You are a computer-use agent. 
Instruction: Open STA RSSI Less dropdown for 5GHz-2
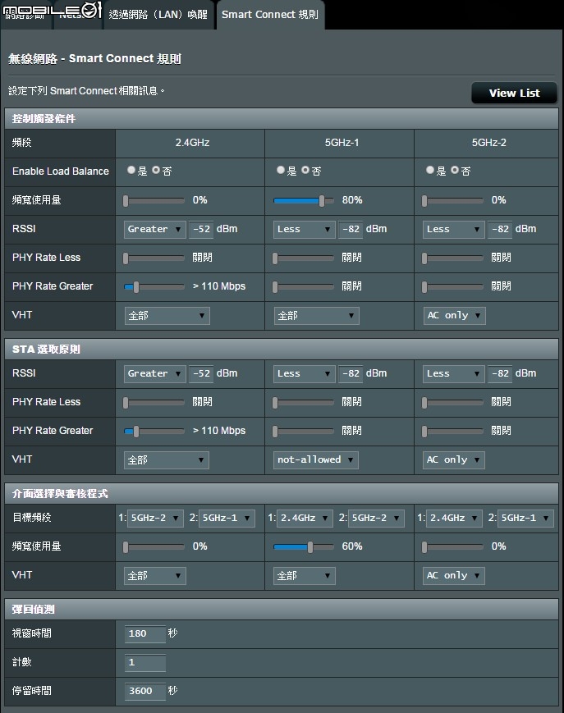click(x=453, y=374)
